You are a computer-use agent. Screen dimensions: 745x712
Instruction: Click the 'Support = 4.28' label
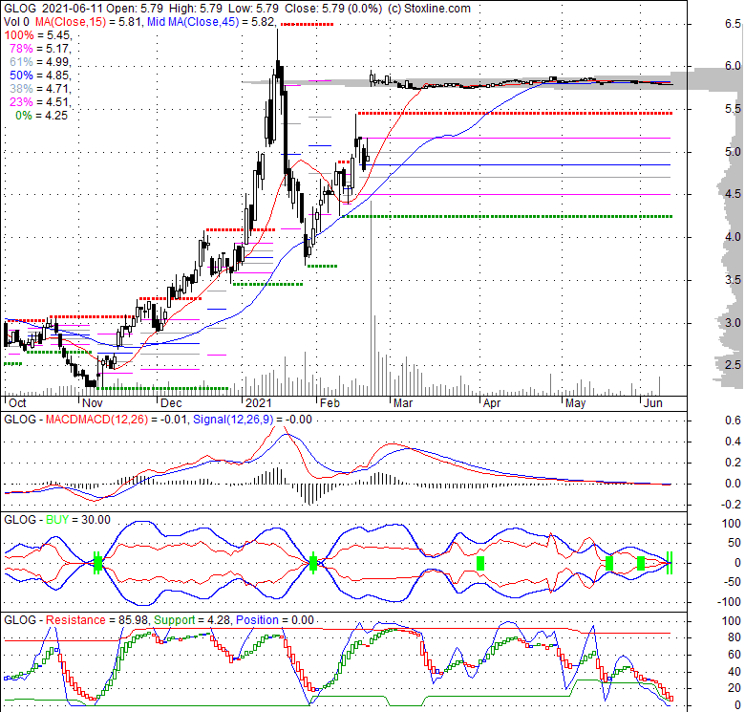click(192, 620)
